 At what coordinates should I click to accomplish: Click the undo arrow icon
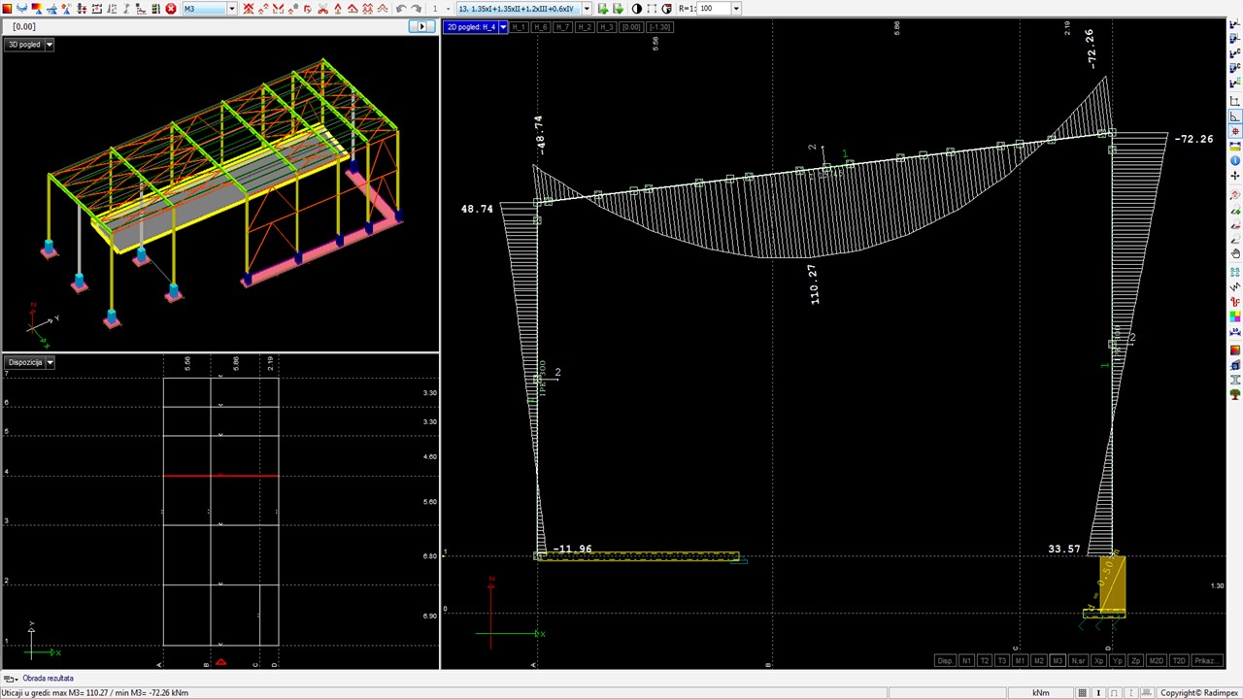401,9
